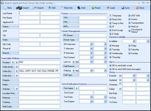Click the Skills (Or) field with COLL, COPY

click(39, 71)
